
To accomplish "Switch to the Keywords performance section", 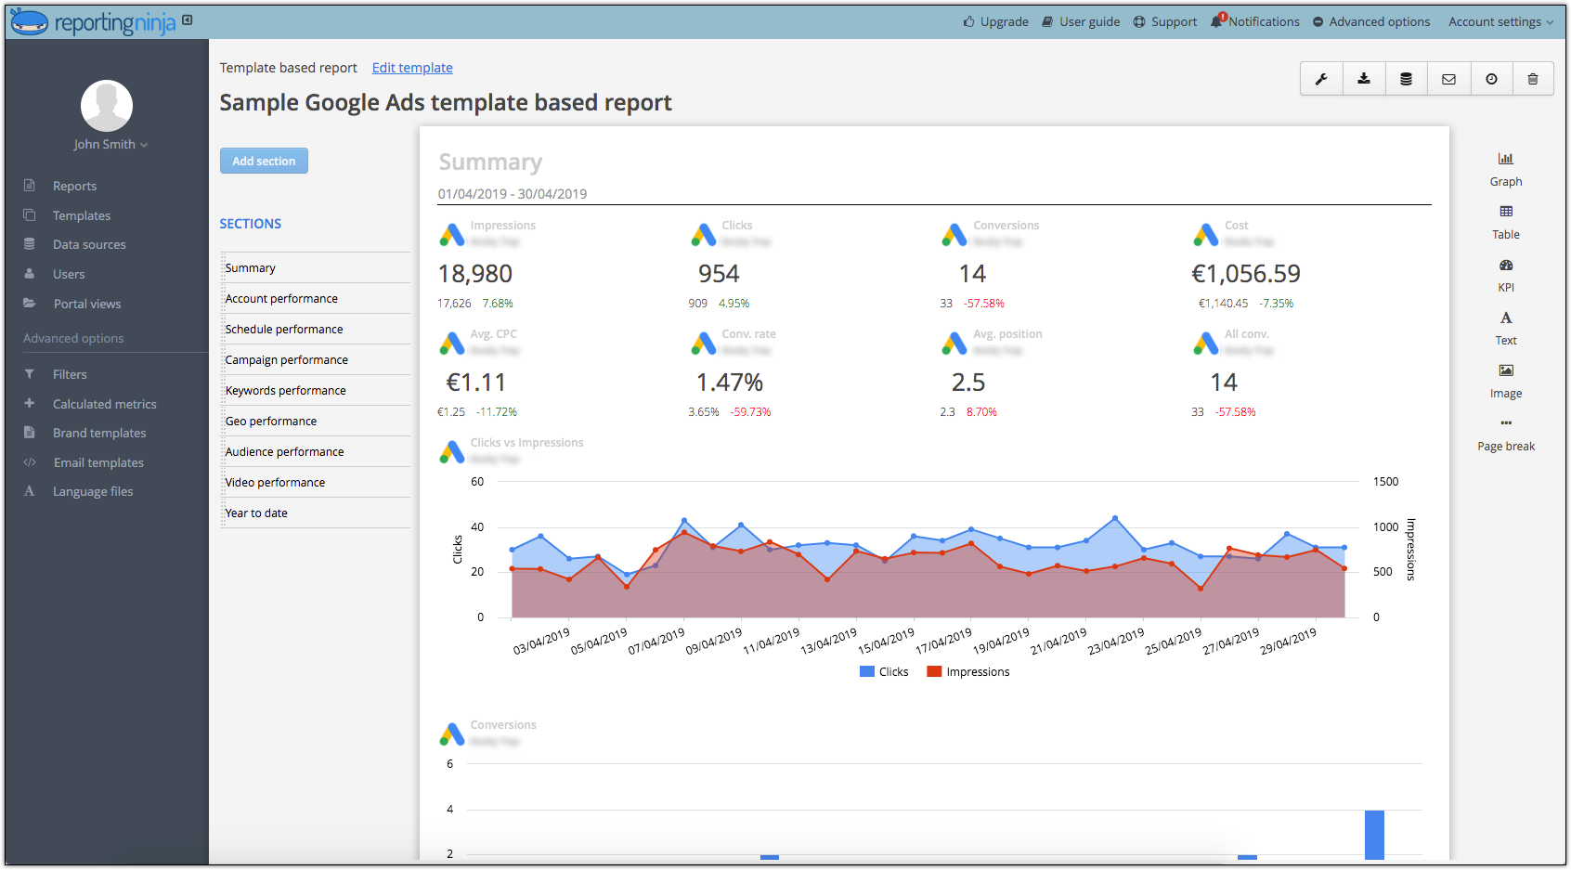I will coord(285,390).
